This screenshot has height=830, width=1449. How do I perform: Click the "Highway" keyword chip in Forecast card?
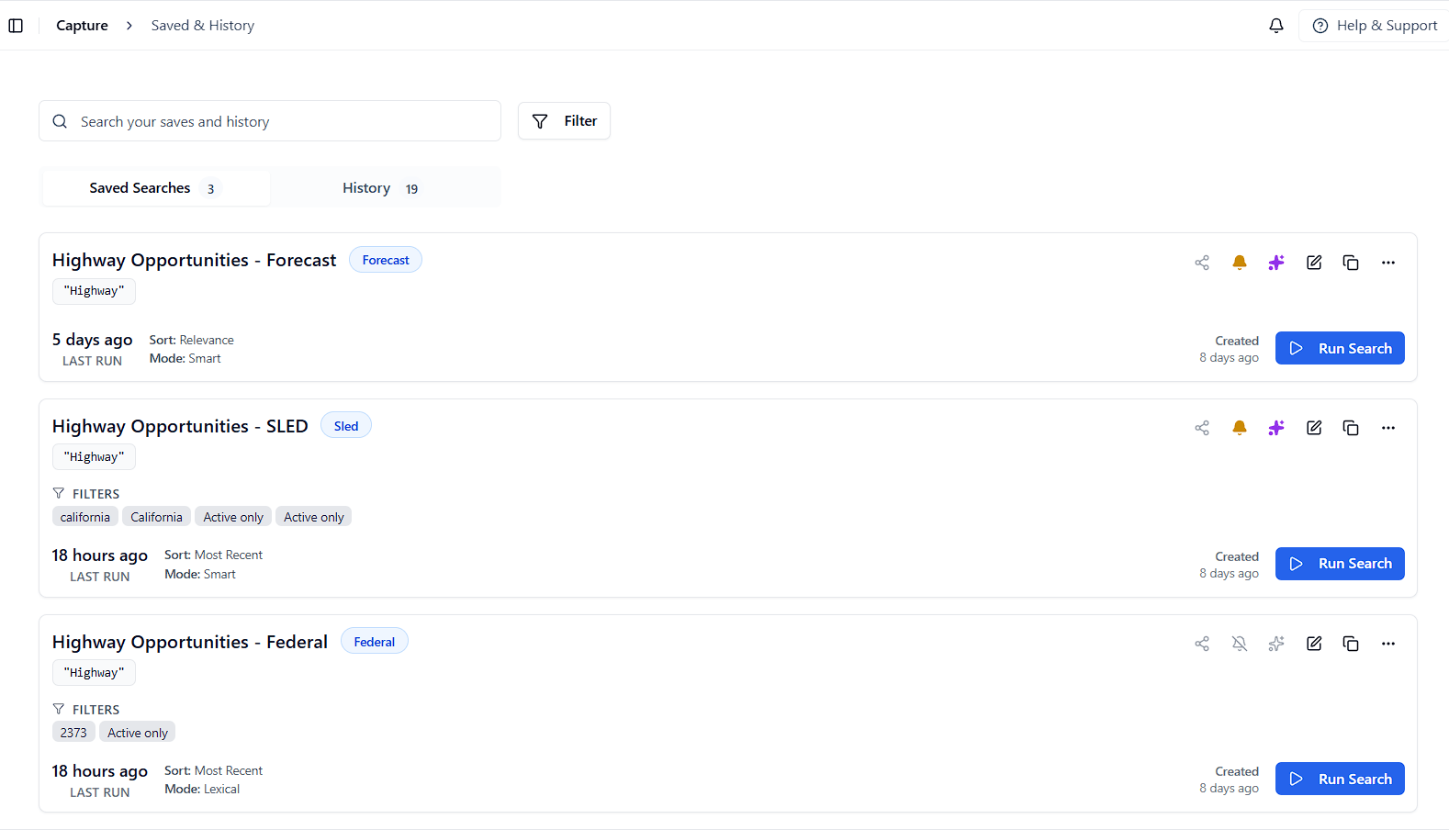94,291
